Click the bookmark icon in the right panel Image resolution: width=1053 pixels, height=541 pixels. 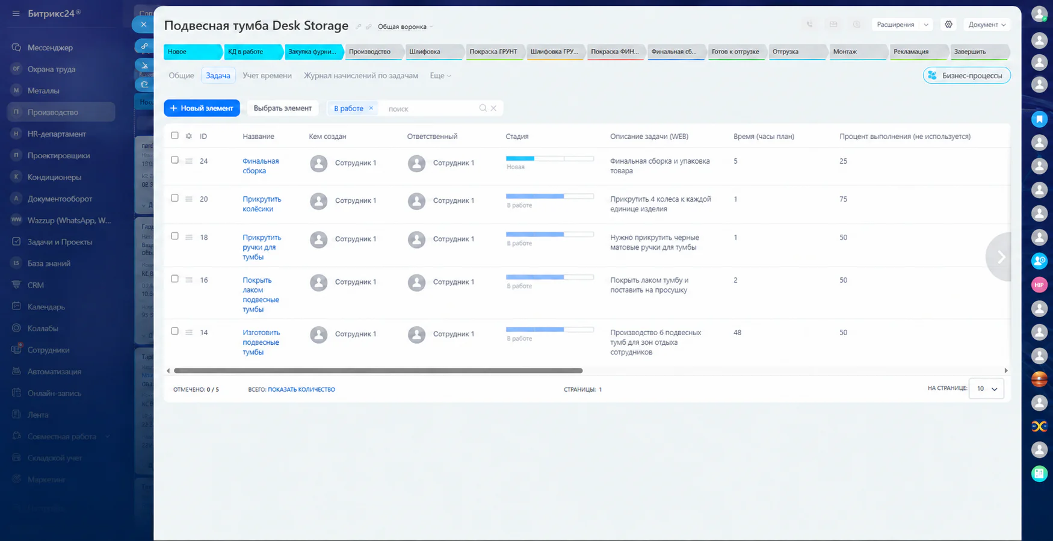(x=1039, y=119)
